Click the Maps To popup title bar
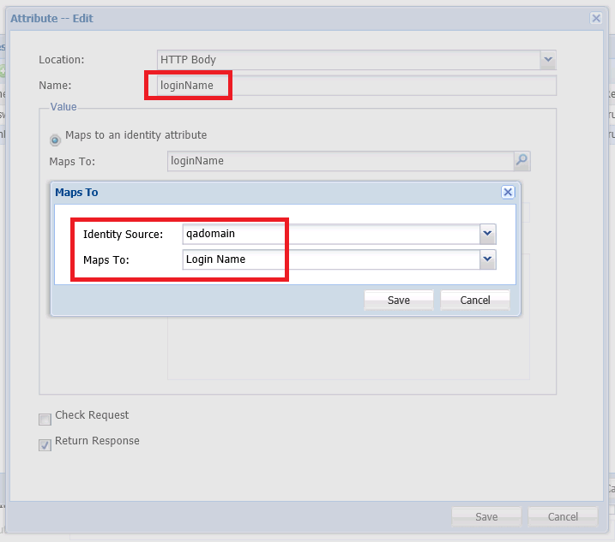This screenshot has width=615, height=542. [257, 193]
